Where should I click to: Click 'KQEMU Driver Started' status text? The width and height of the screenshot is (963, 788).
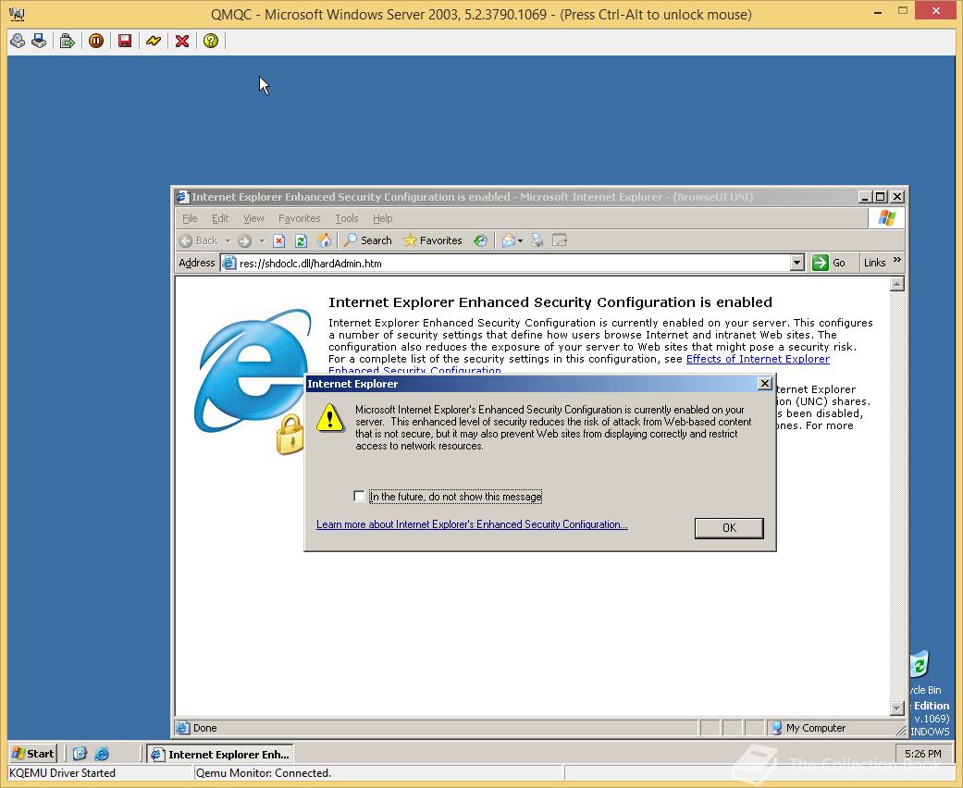tap(62, 773)
